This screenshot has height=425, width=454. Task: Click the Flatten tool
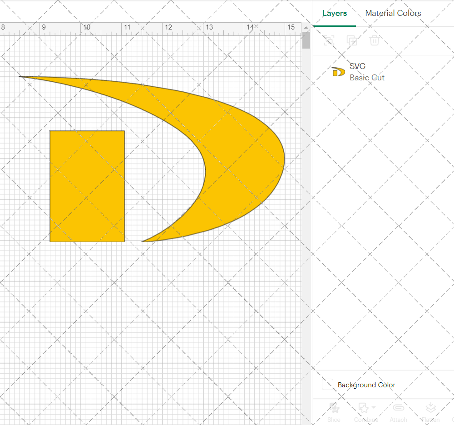click(x=430, y=412)
